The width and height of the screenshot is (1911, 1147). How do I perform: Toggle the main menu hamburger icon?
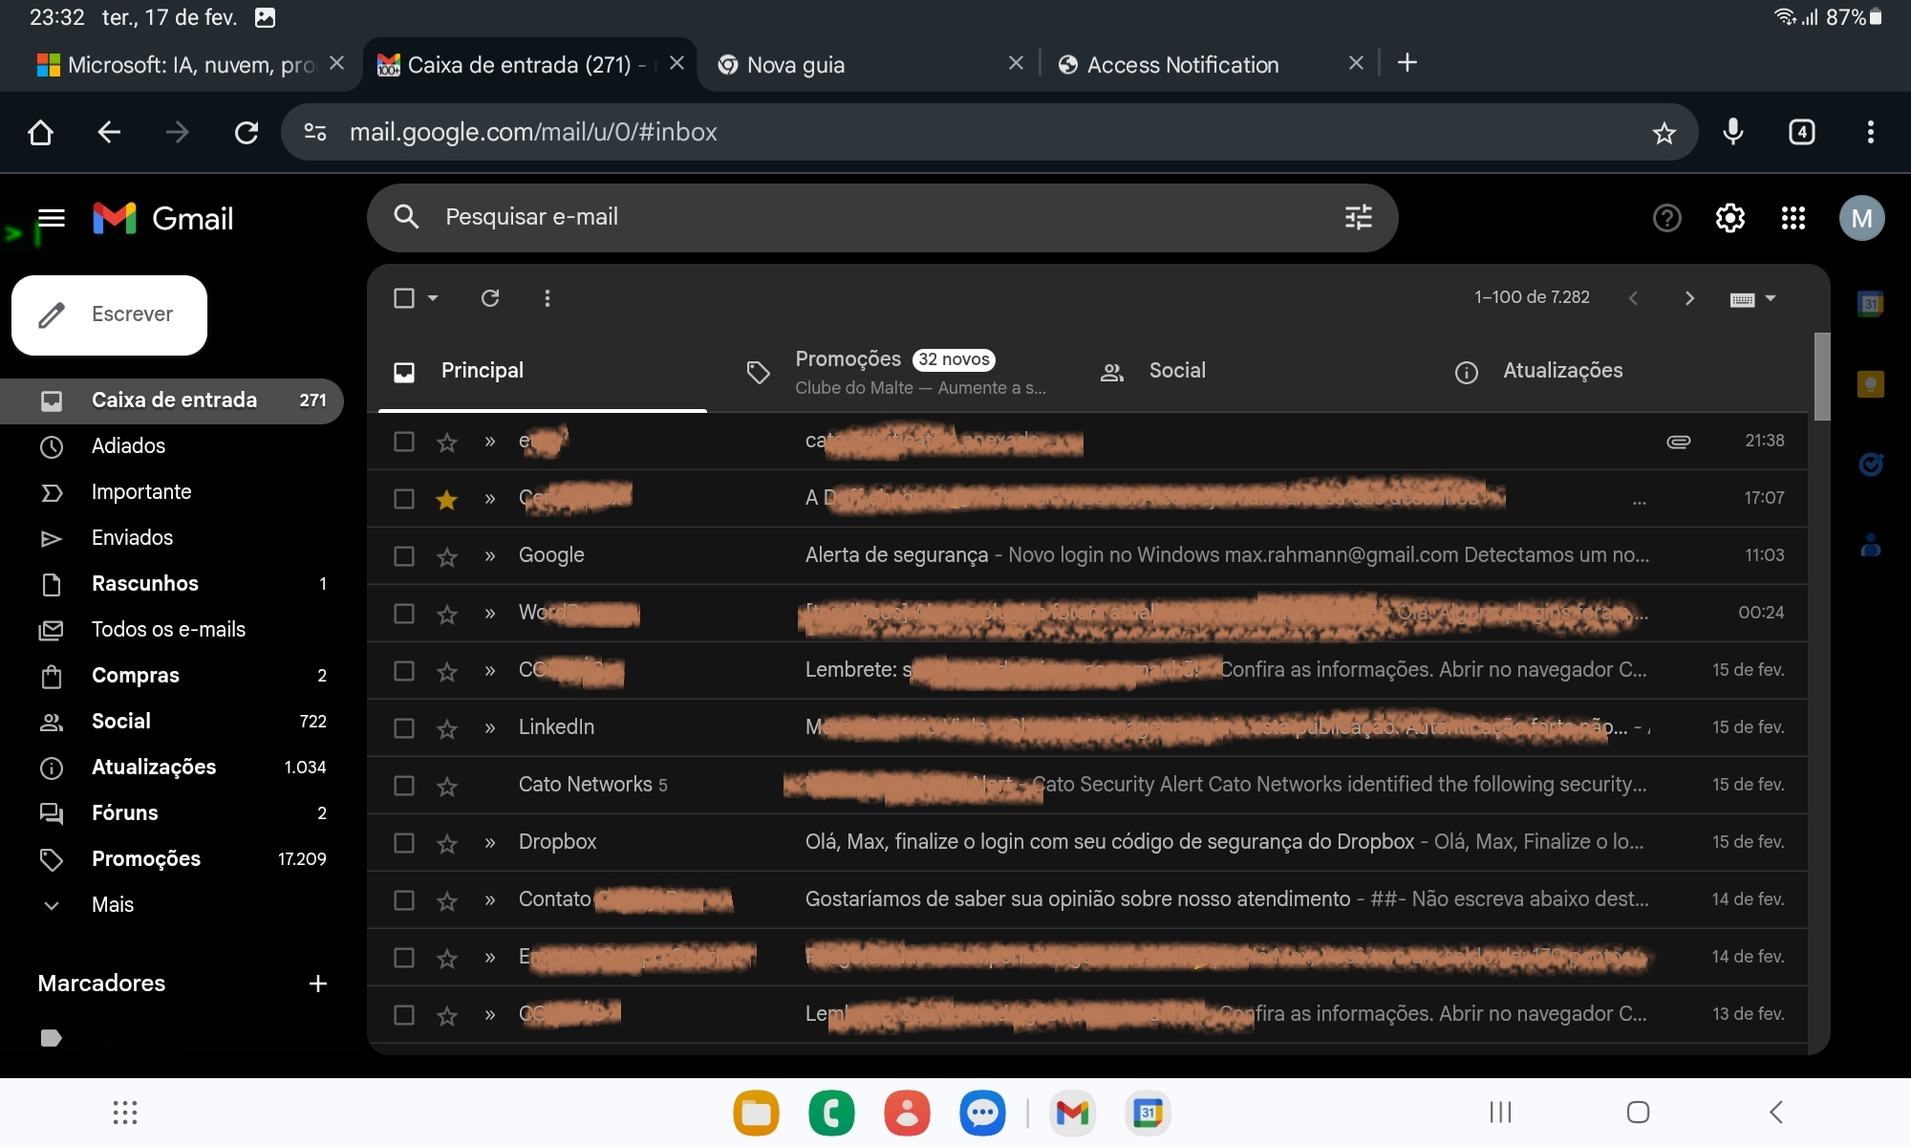click(52, 219)
